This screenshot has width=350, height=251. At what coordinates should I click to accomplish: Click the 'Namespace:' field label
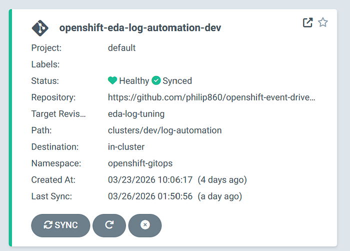56,163
